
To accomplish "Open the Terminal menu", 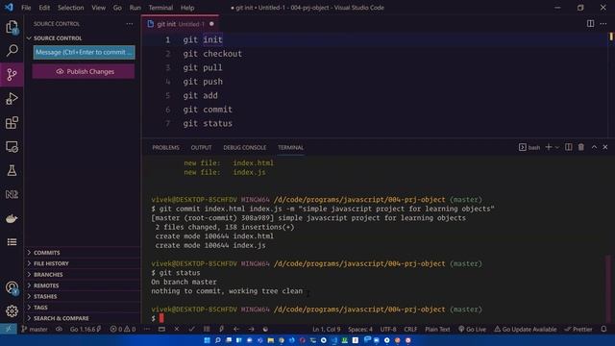I will click(x=160, y=8).
